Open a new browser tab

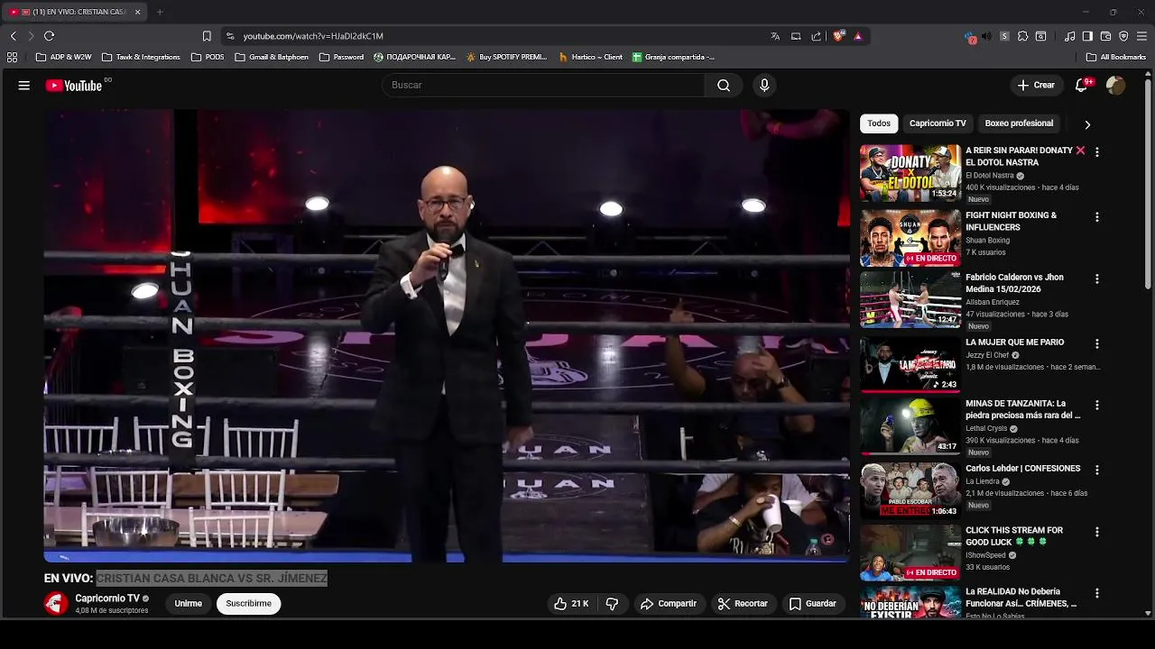click(x=160, y=12)
